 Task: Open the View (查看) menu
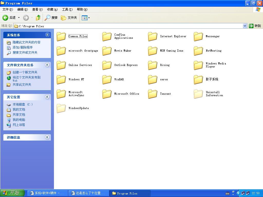pyautogui.click(x=37, y=9)
